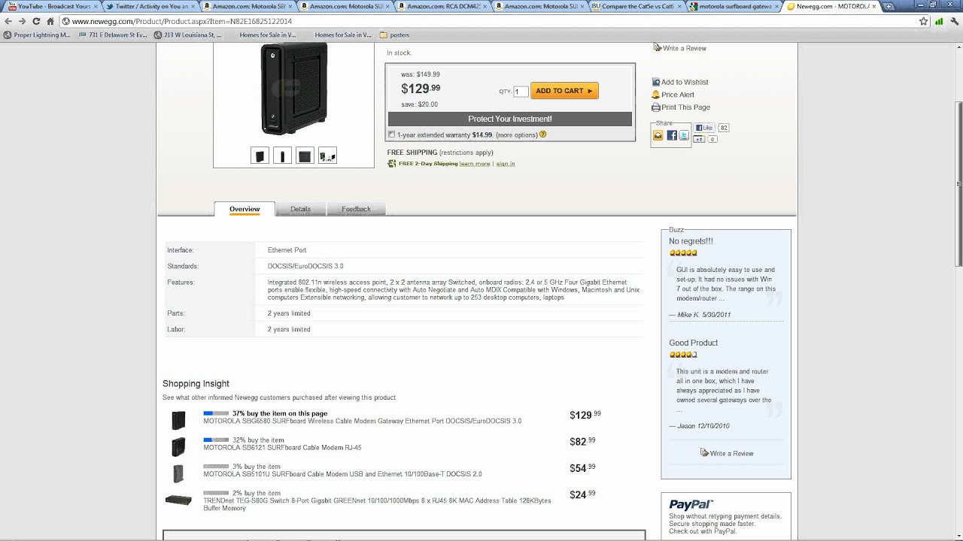Switch to the Compare Cat5e vs Cat6 tab
Image resolution: width=963 pixels, height=541 pixels.
(x=636, y=6)
